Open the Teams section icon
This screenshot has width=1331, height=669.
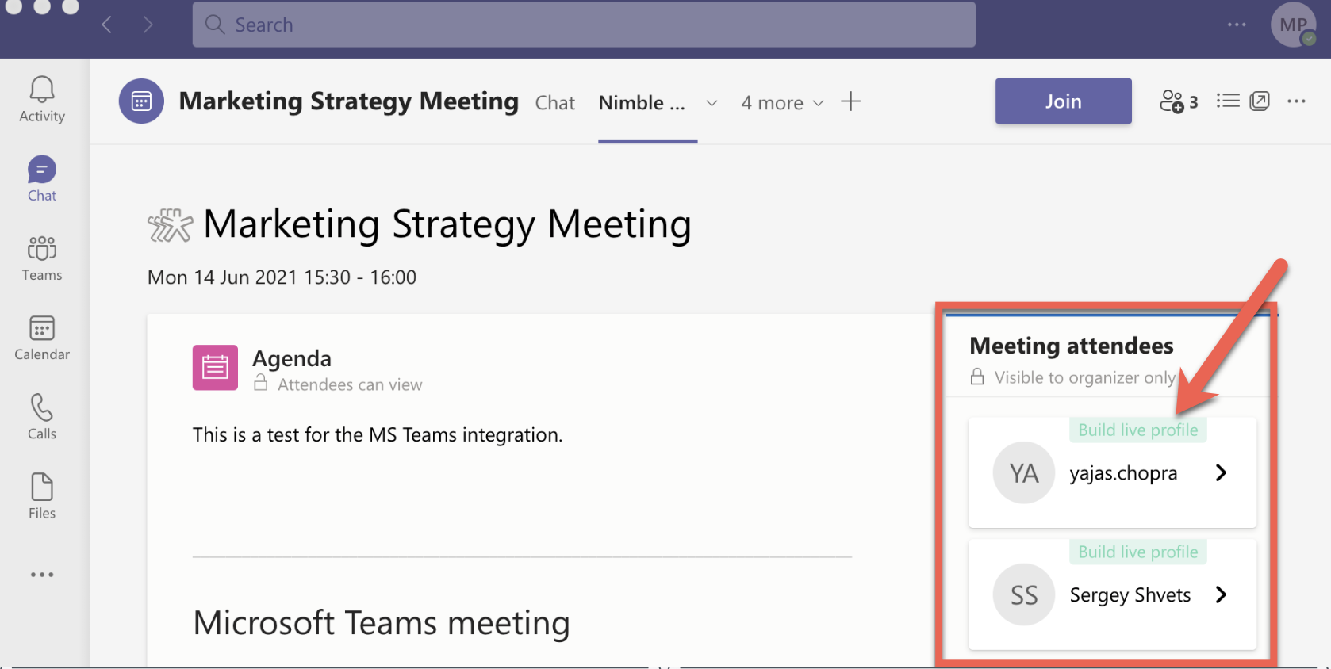(42, 249)
